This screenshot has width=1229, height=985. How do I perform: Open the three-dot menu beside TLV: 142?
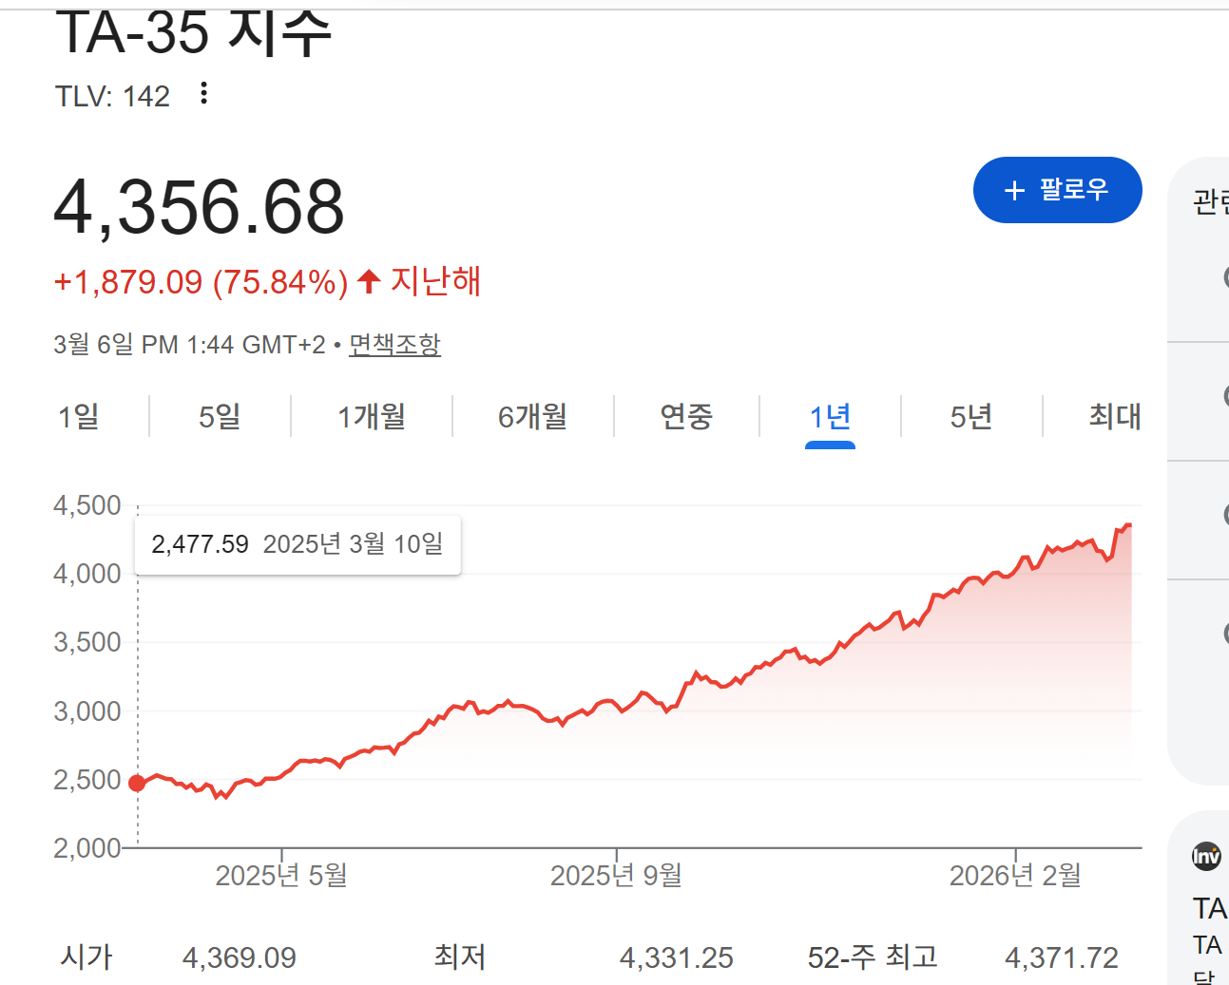[203, 94]
